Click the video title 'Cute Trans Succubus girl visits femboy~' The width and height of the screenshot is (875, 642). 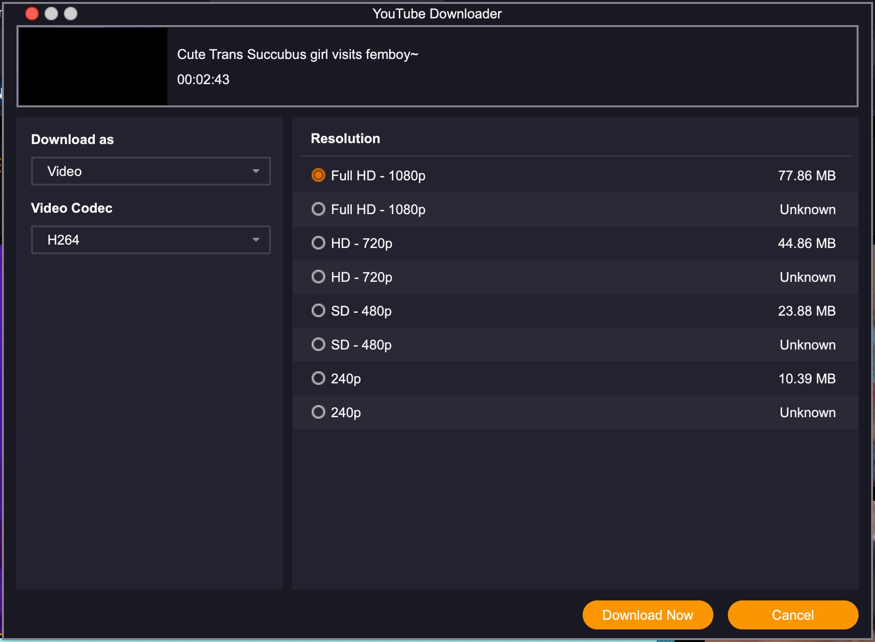298,55
